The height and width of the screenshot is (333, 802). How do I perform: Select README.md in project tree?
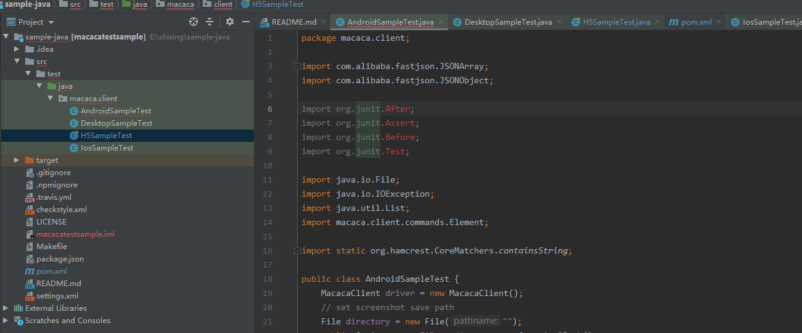(x=59, y=284)
